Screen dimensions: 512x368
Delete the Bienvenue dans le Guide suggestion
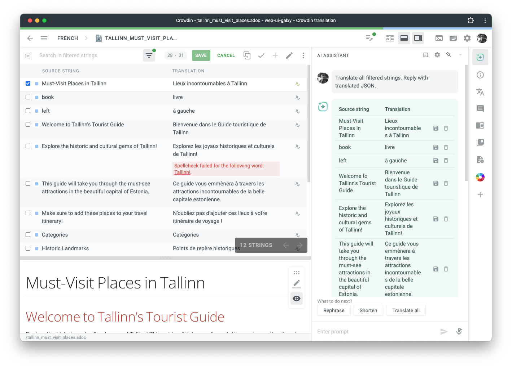[446, 183]
